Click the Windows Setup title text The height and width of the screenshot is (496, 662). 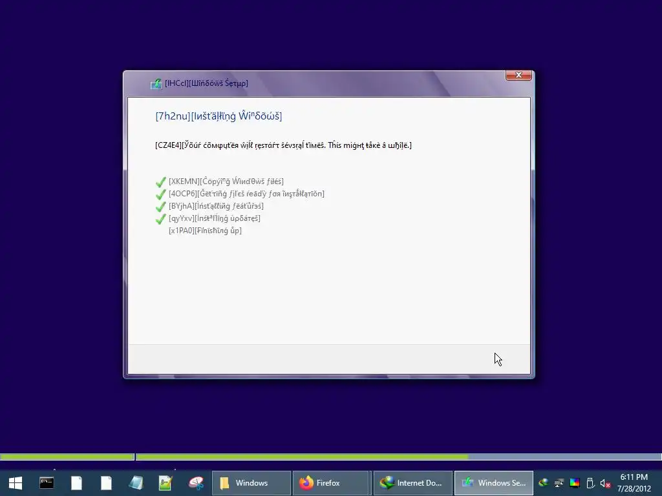pyautogui.click(x=206, y=83)
